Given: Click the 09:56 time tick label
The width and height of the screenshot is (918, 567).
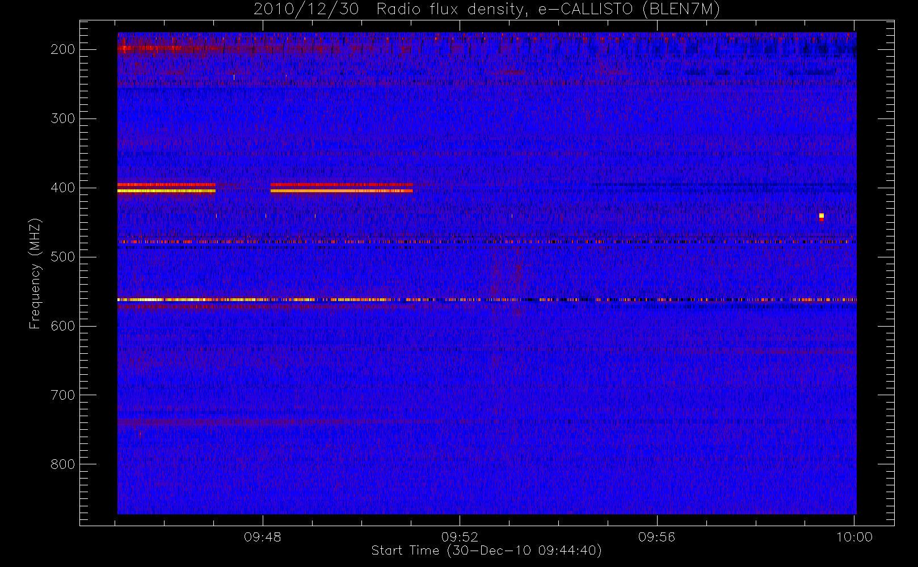Looking at the screenshot, I should [x=657, y=537].
